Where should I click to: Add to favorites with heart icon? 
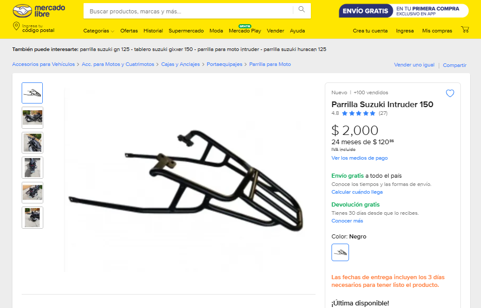point(450,93)
